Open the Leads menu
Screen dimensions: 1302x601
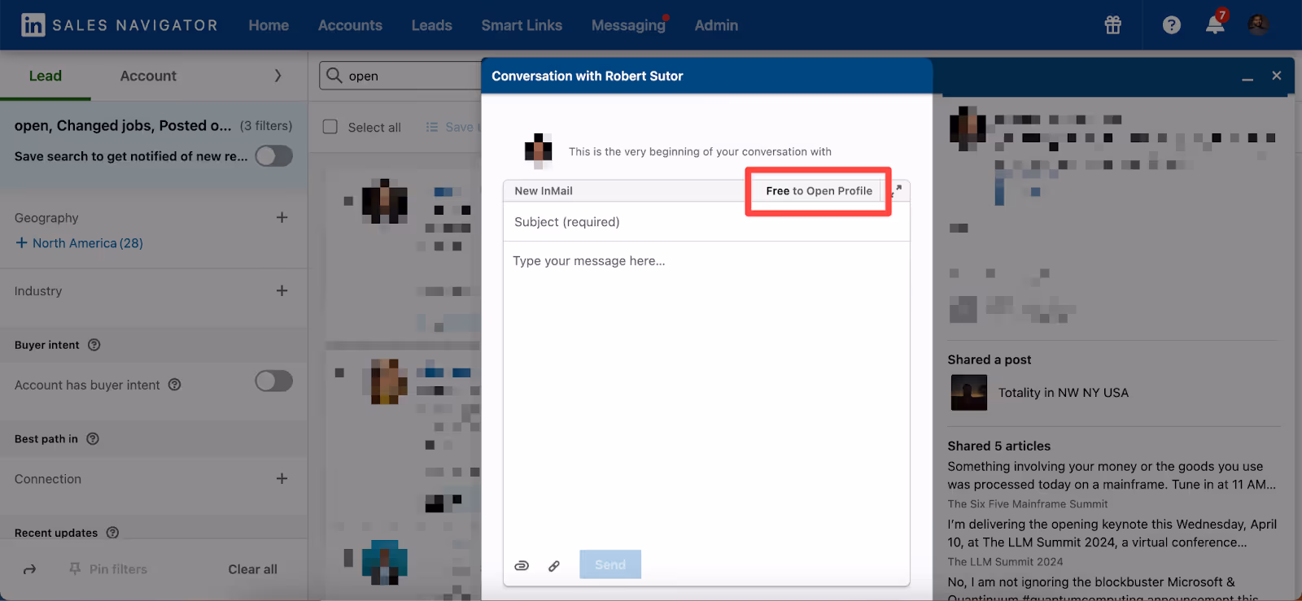(431, 25)
